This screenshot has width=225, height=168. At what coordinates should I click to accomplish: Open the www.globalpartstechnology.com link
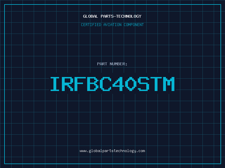(112, 151)
